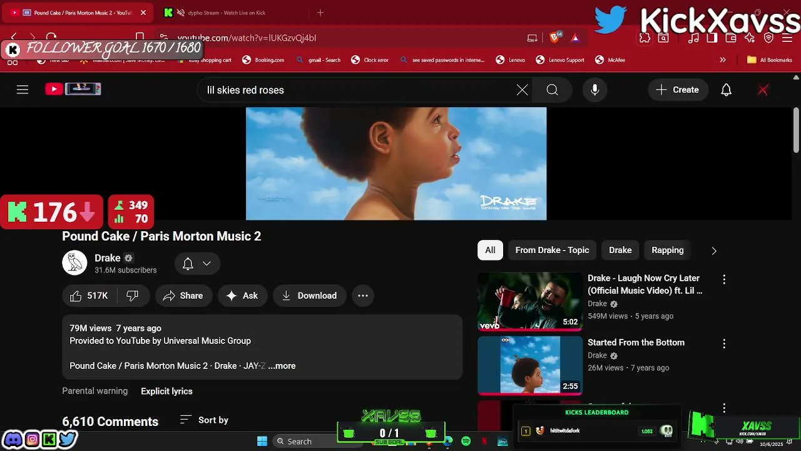Open the All Bookmarks folder

click(770, 60)
